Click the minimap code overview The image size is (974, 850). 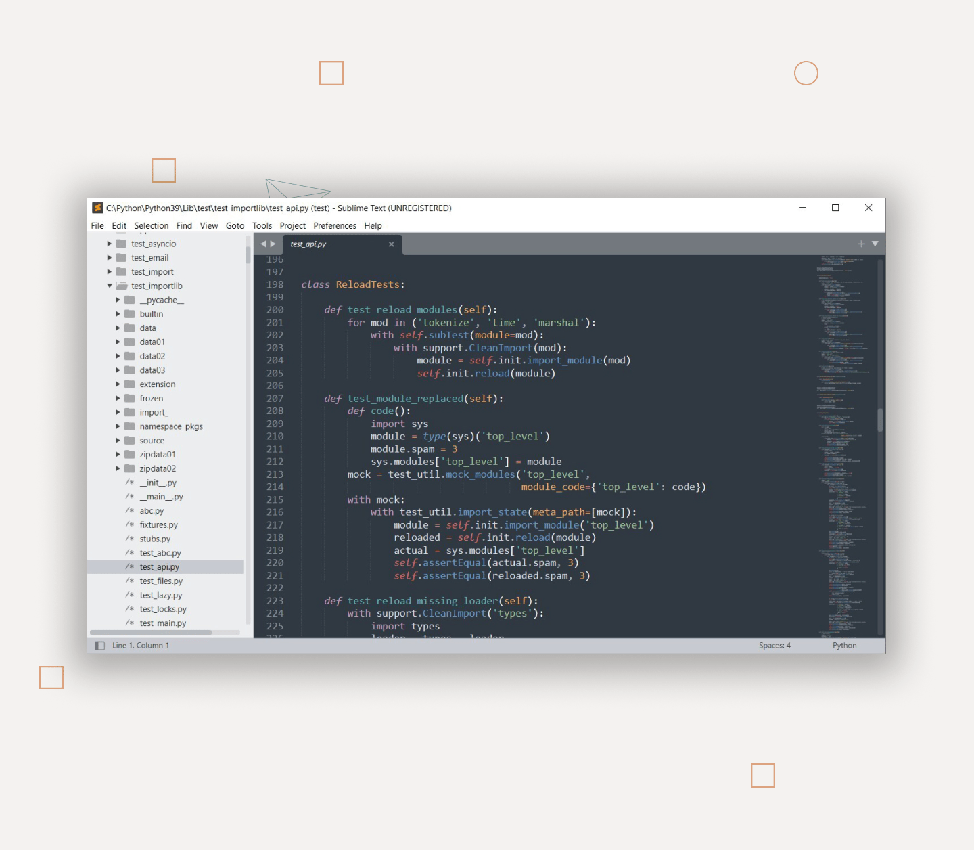tap(843, 447)
